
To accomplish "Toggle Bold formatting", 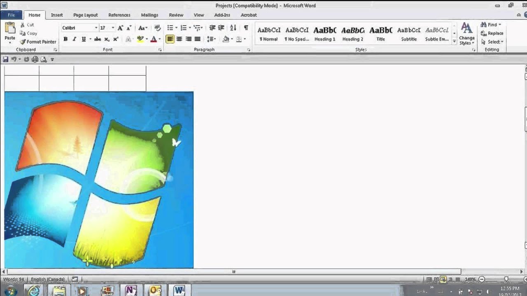I will pos(65,39).
